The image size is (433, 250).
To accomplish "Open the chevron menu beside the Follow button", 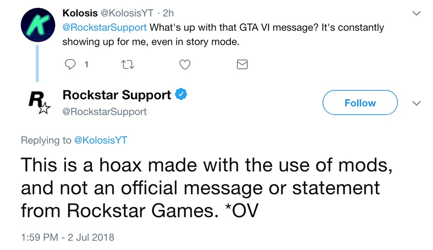I will click(x=415, y=103).
